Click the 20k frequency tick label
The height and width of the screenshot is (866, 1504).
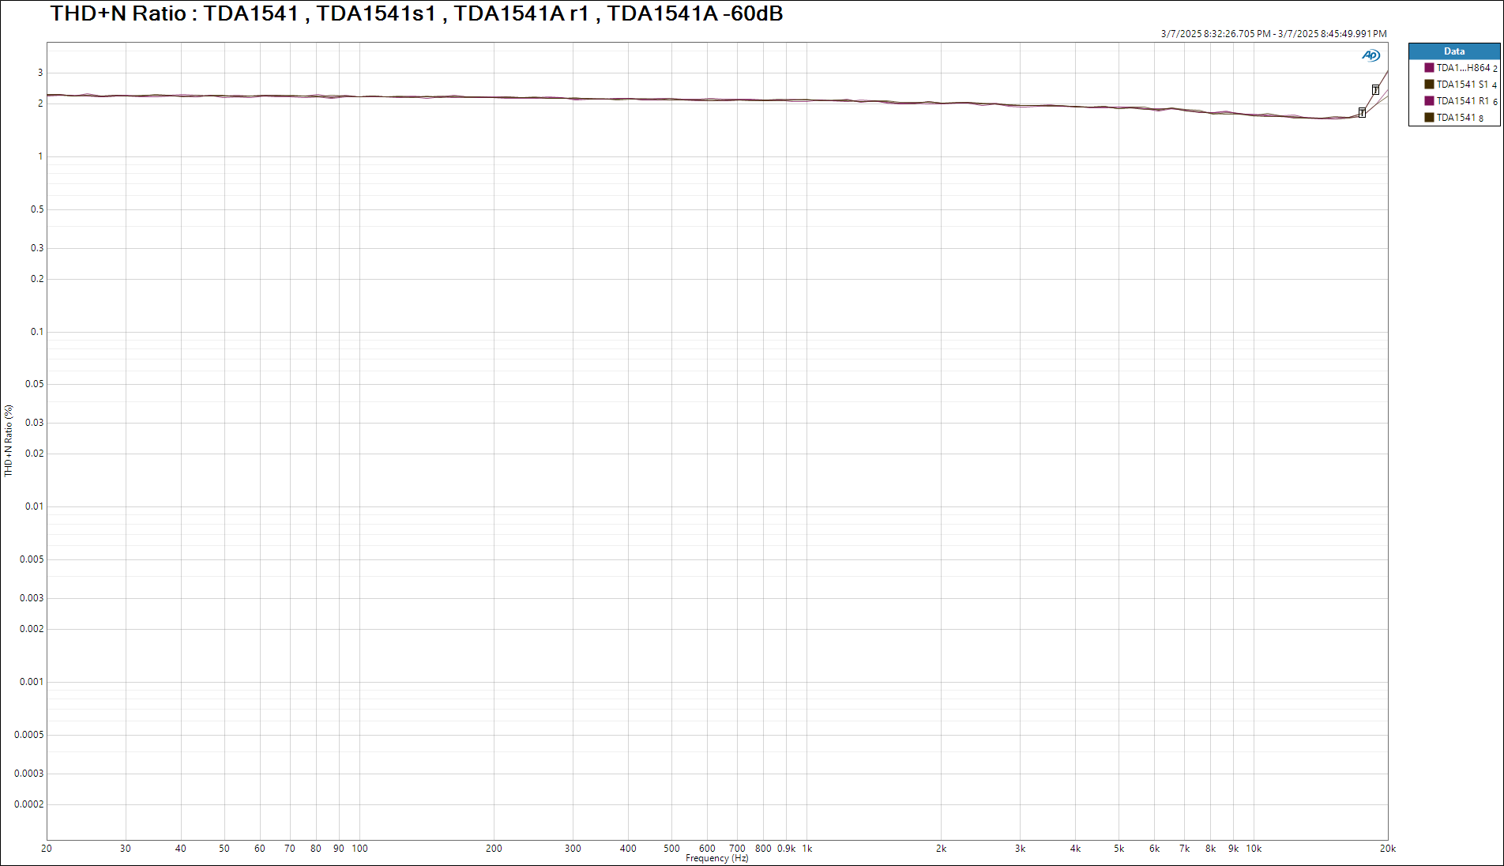[1387, 849]
